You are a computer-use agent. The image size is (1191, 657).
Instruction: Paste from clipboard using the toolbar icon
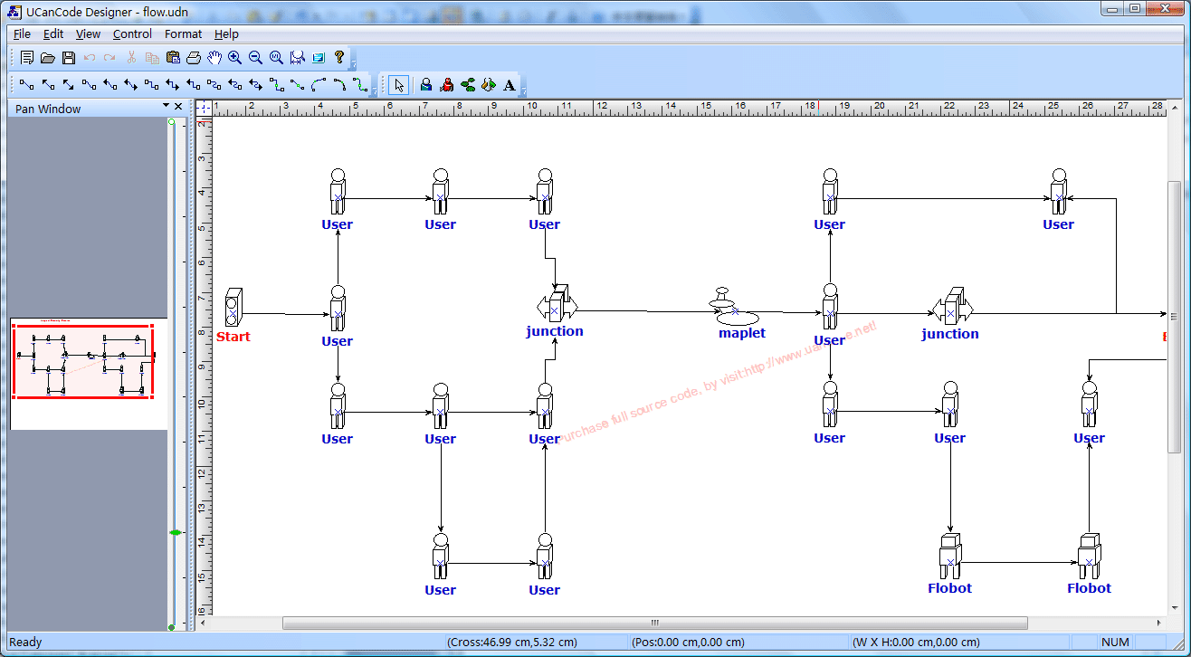(x=173, y=58)
